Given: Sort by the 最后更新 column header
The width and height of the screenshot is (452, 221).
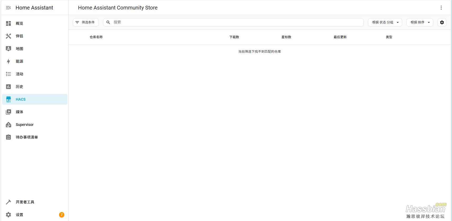Looking at the screenshot, I should pyautogui.click(x=340, y=37).
